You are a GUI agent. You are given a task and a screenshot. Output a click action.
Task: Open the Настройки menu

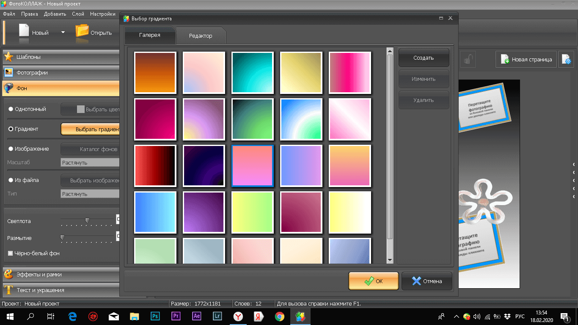103,14
